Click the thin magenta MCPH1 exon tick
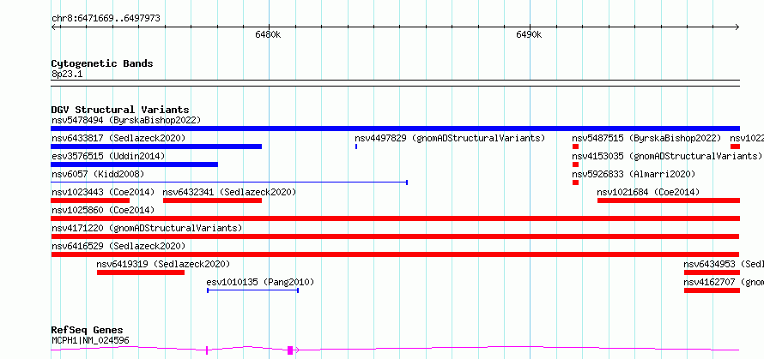764x359 pixels. [207, 350]
